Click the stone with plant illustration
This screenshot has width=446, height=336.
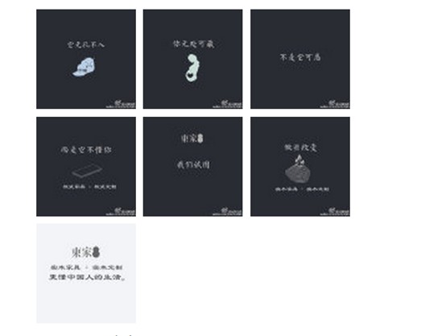tap(298, 169)
